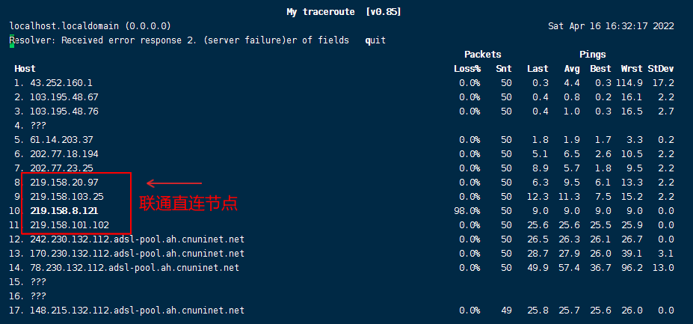Select hop 17 host 148.215.132.112.adsl-pool.ah.cnuninet.net
Image resolution: width=693 pixels, height=324 pixels.
pos(137,311)
